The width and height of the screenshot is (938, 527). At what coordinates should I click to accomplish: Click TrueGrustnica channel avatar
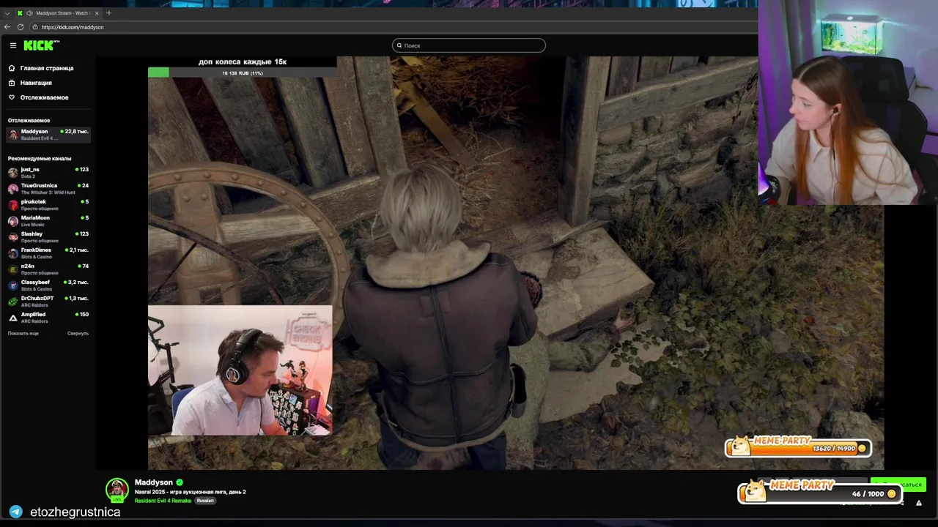click(x=13, y=189)
